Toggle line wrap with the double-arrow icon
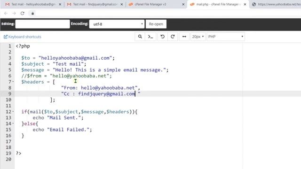This screenshot has height=169, width=301. (x=184, y=37)
